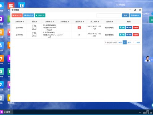
Task: Open the orange handshake desktop icon
Action: 2,58
